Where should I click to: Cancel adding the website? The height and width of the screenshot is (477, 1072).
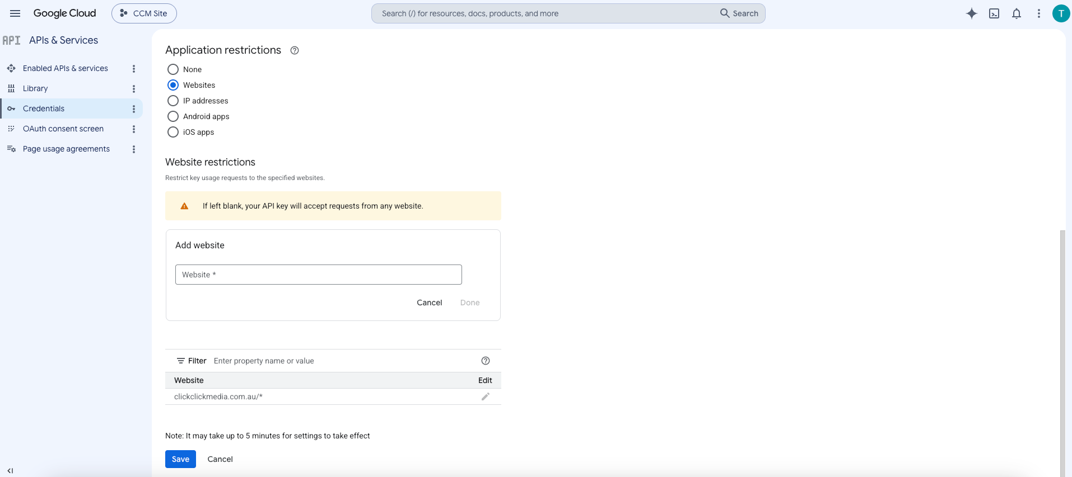pos(430,303)
